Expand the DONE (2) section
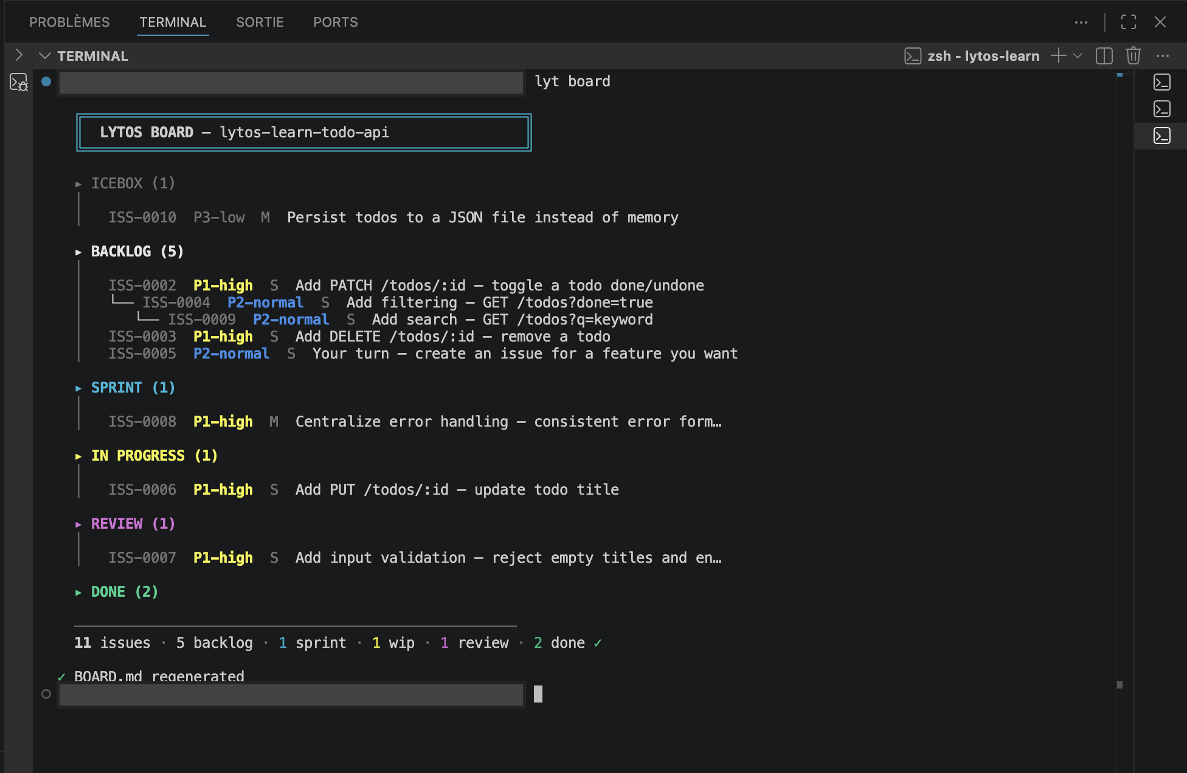The width and height of the screenshot is (1187, 773). click(79, 591)
